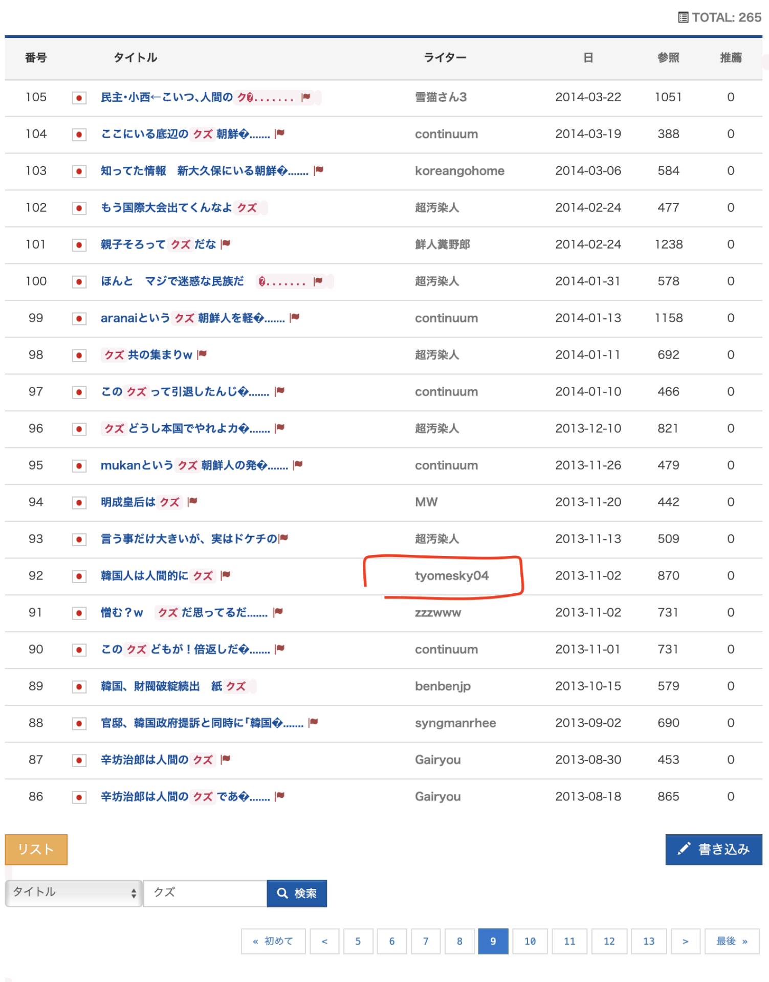Click the list icon next to TOTAL: 265
Image resolution: width=769 pixels, height=982 pixels.
point(683,17)
